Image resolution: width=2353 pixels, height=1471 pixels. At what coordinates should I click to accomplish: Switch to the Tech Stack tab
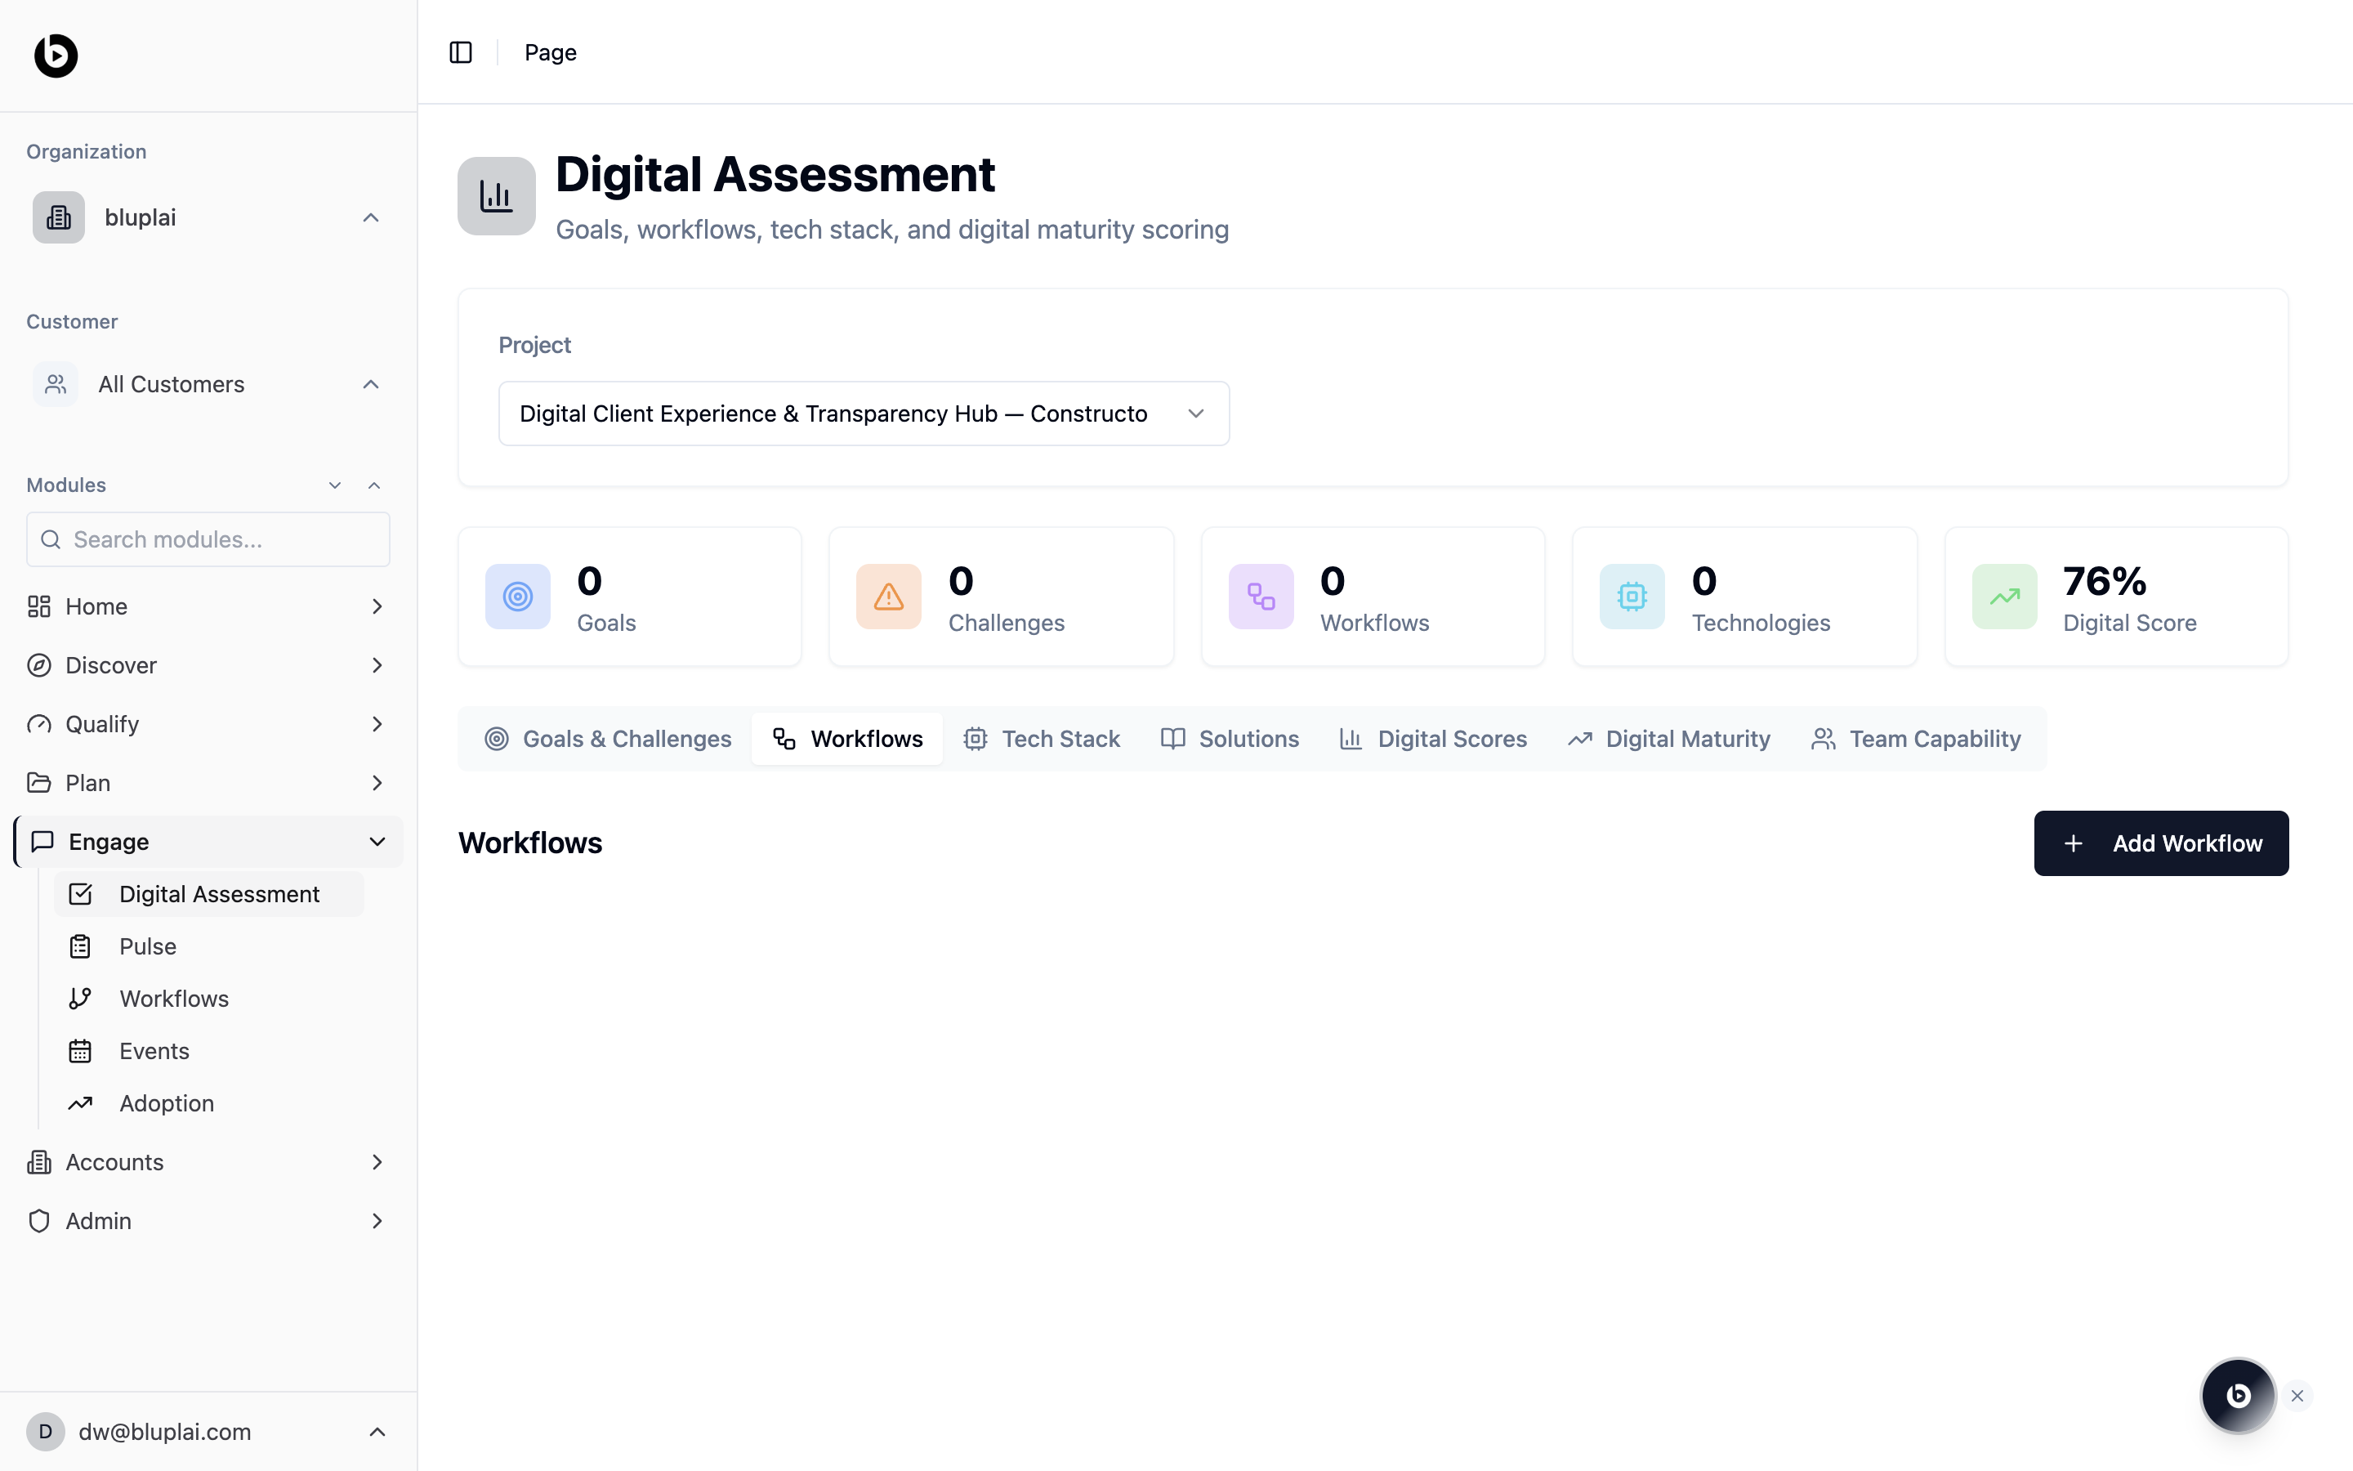tap(1042, 739)
